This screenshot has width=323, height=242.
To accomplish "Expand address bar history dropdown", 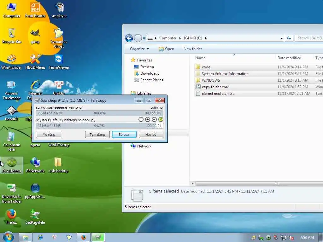I will 282,38.
